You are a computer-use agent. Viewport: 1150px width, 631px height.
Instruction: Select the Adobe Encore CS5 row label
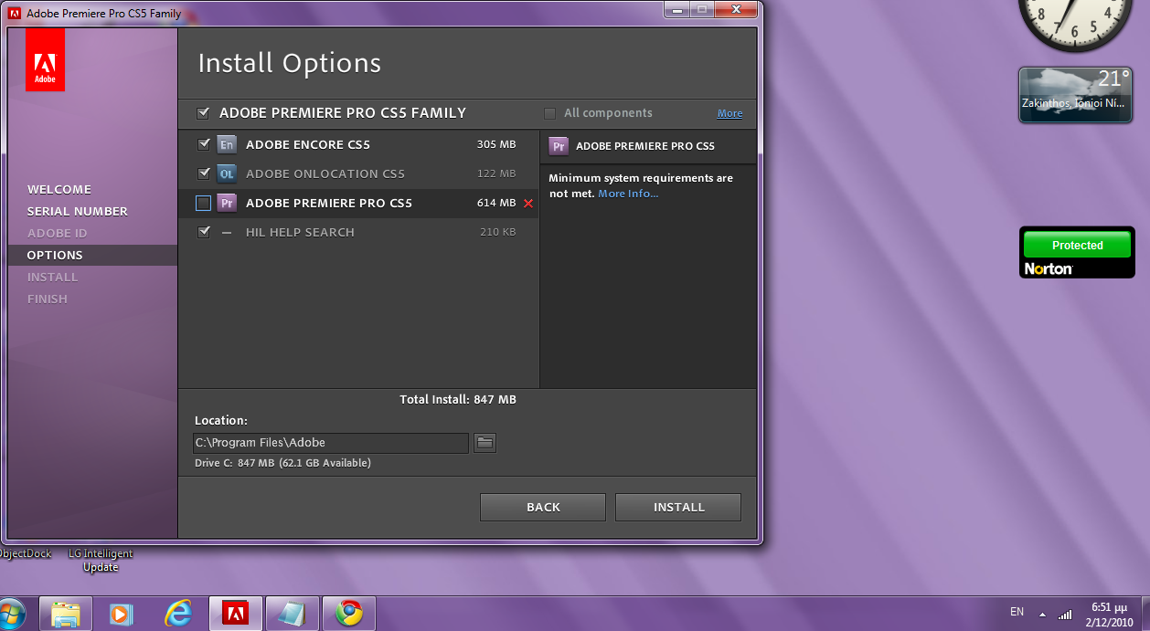coord(308,144)
